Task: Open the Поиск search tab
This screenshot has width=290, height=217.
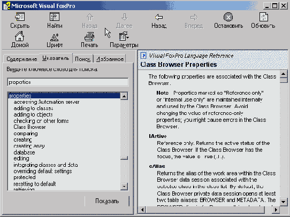Action: (83, 59)
